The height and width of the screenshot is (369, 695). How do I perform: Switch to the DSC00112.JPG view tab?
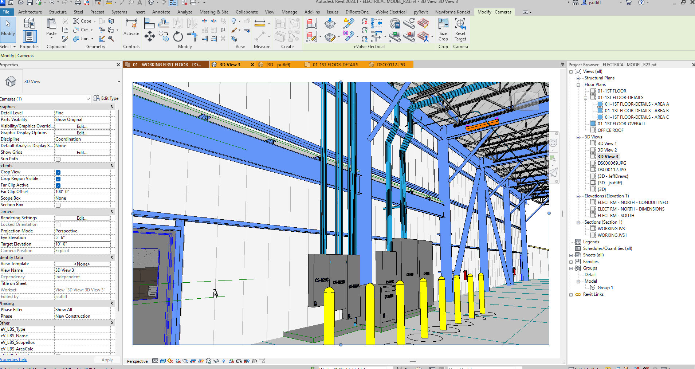pos(391,64)
